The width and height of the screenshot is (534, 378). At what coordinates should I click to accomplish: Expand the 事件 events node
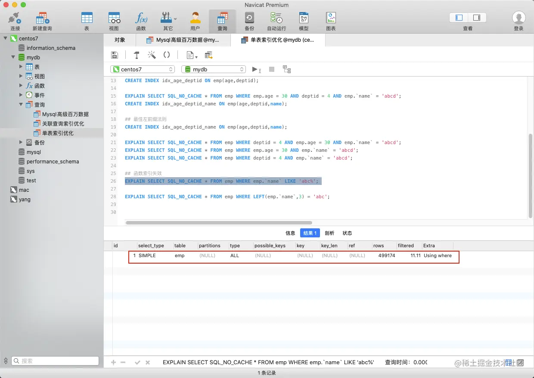[21, 95]
